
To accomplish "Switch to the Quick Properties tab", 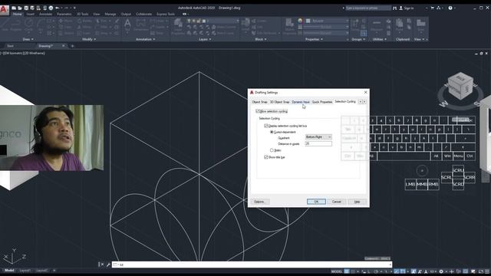I will (322, 102).
